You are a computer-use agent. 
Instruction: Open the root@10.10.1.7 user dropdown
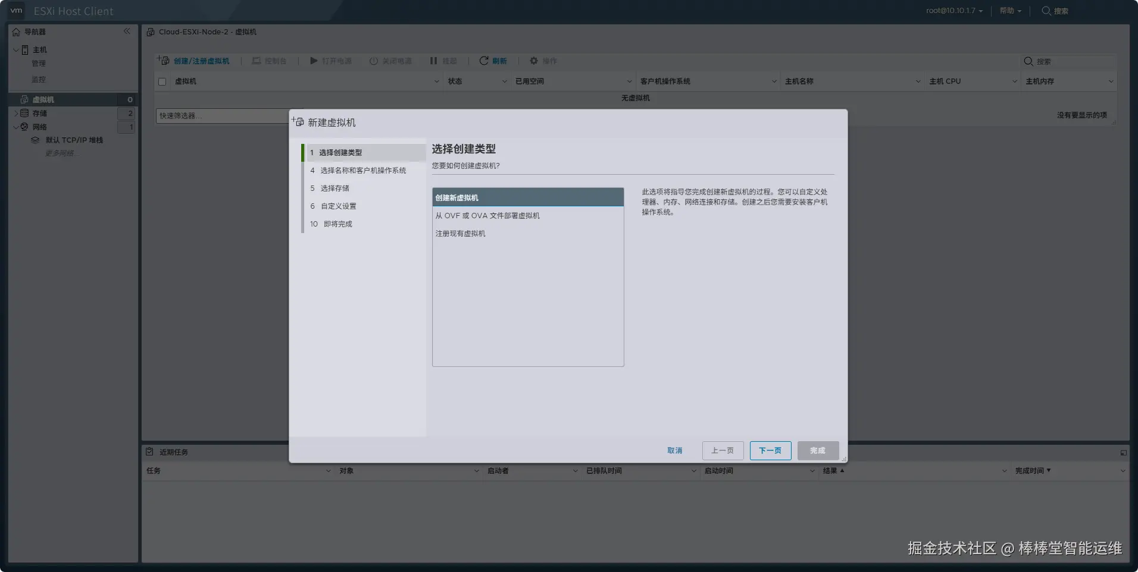coord(955,11)
